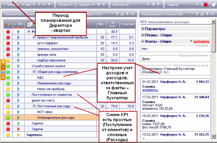This screenshot has width=217, height=143.
Task: Click the с весом column header
Action: click(x=127, y=24)
